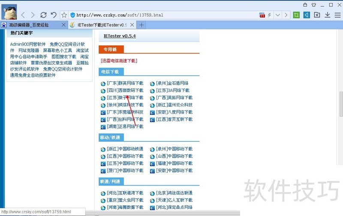343x216 pixels.
Task: Open the address bar history dropdown arrow
Action: pyautogui.click(x=278, y=15)
